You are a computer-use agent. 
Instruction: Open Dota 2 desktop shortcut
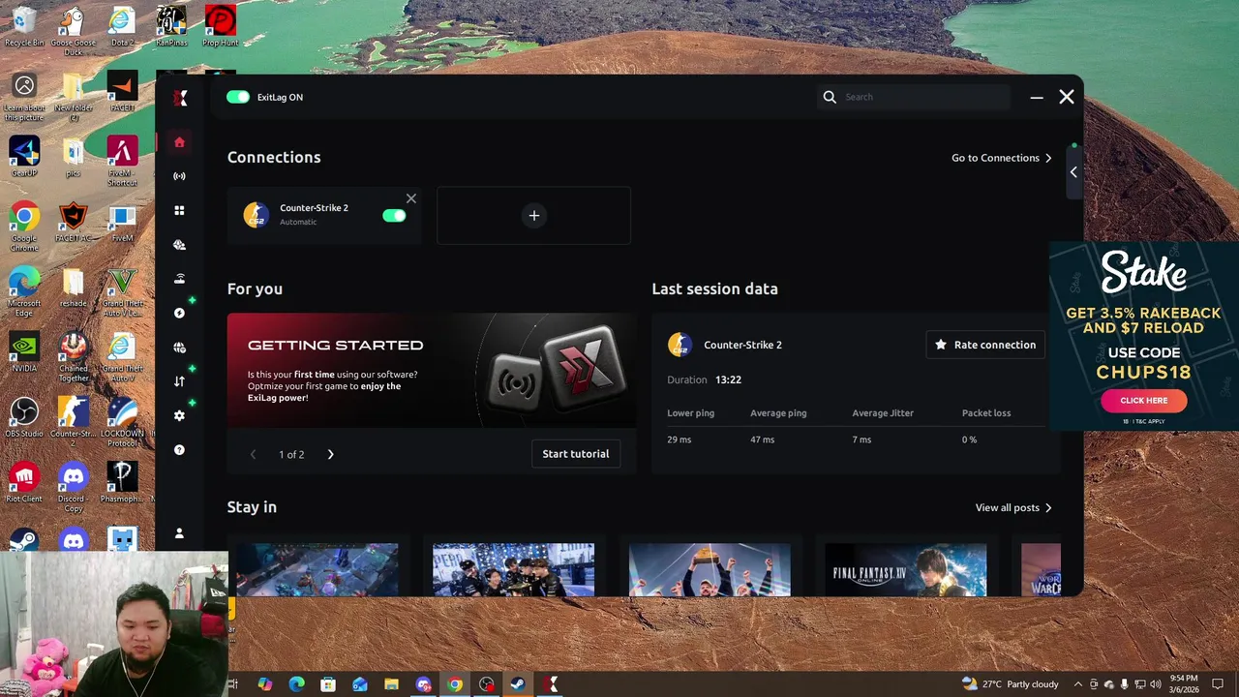122,26
